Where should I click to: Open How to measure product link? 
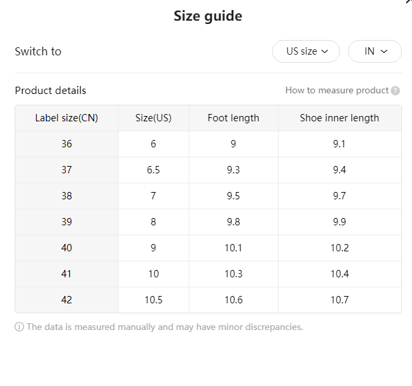pyautogui.click(x=337, y=91)
